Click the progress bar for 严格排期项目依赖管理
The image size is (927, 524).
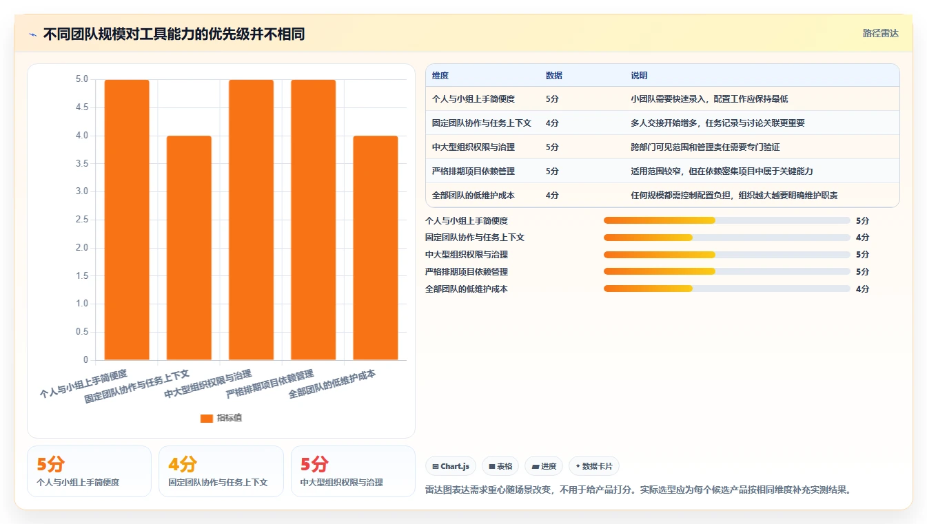pos(727,272)
